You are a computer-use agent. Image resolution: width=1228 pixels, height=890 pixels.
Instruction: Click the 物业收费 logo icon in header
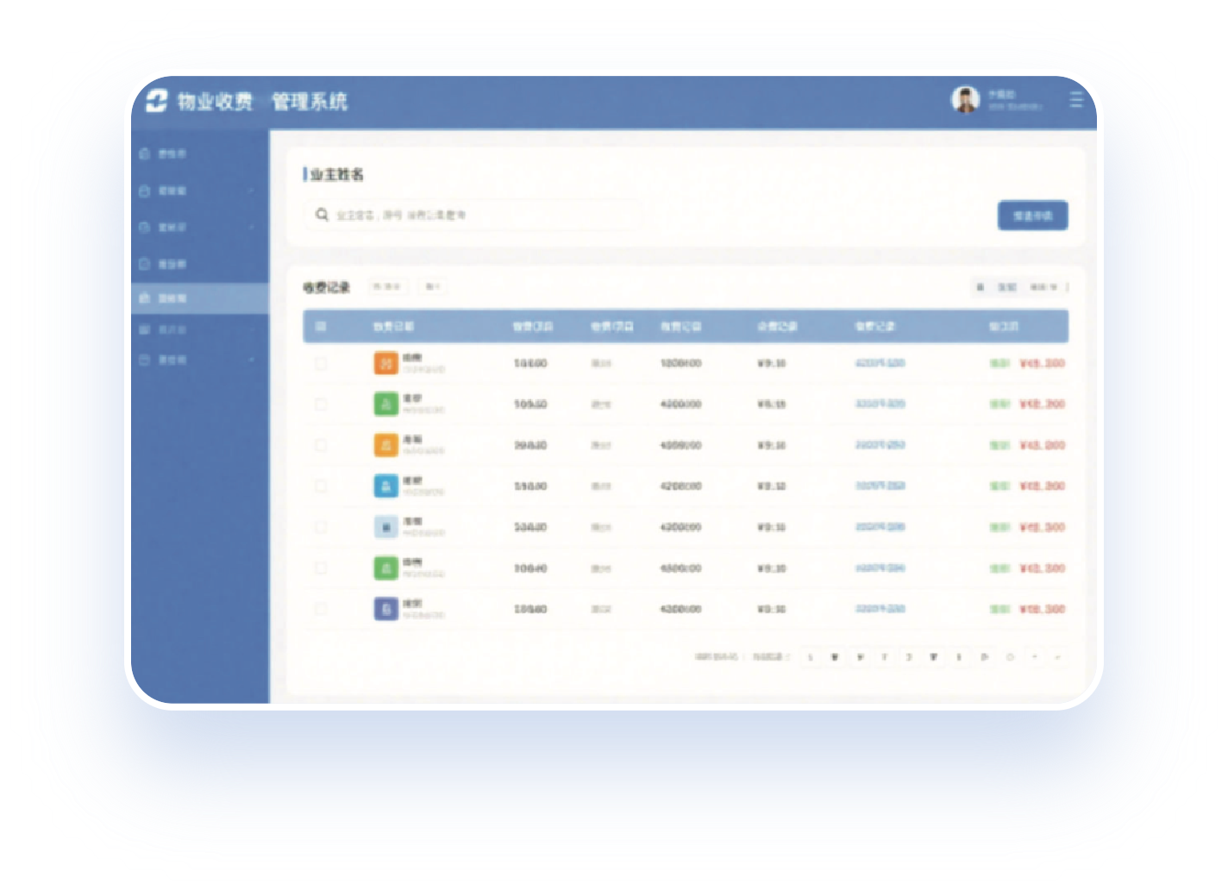click(156, 102)
